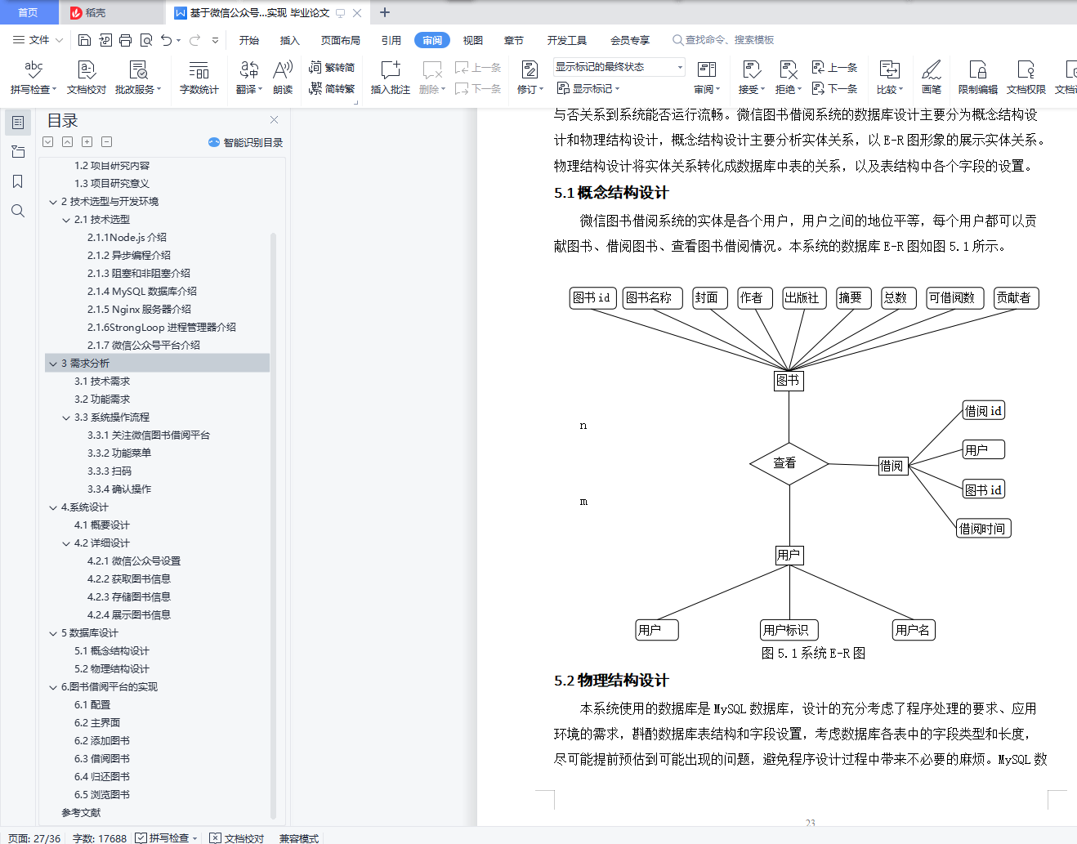Switch to the 引用 ribbon tab

click(391, 40)
